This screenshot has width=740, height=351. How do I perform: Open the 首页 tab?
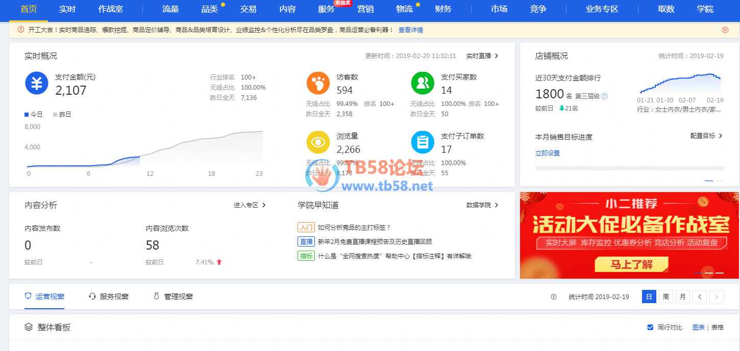tap(29, 9)
